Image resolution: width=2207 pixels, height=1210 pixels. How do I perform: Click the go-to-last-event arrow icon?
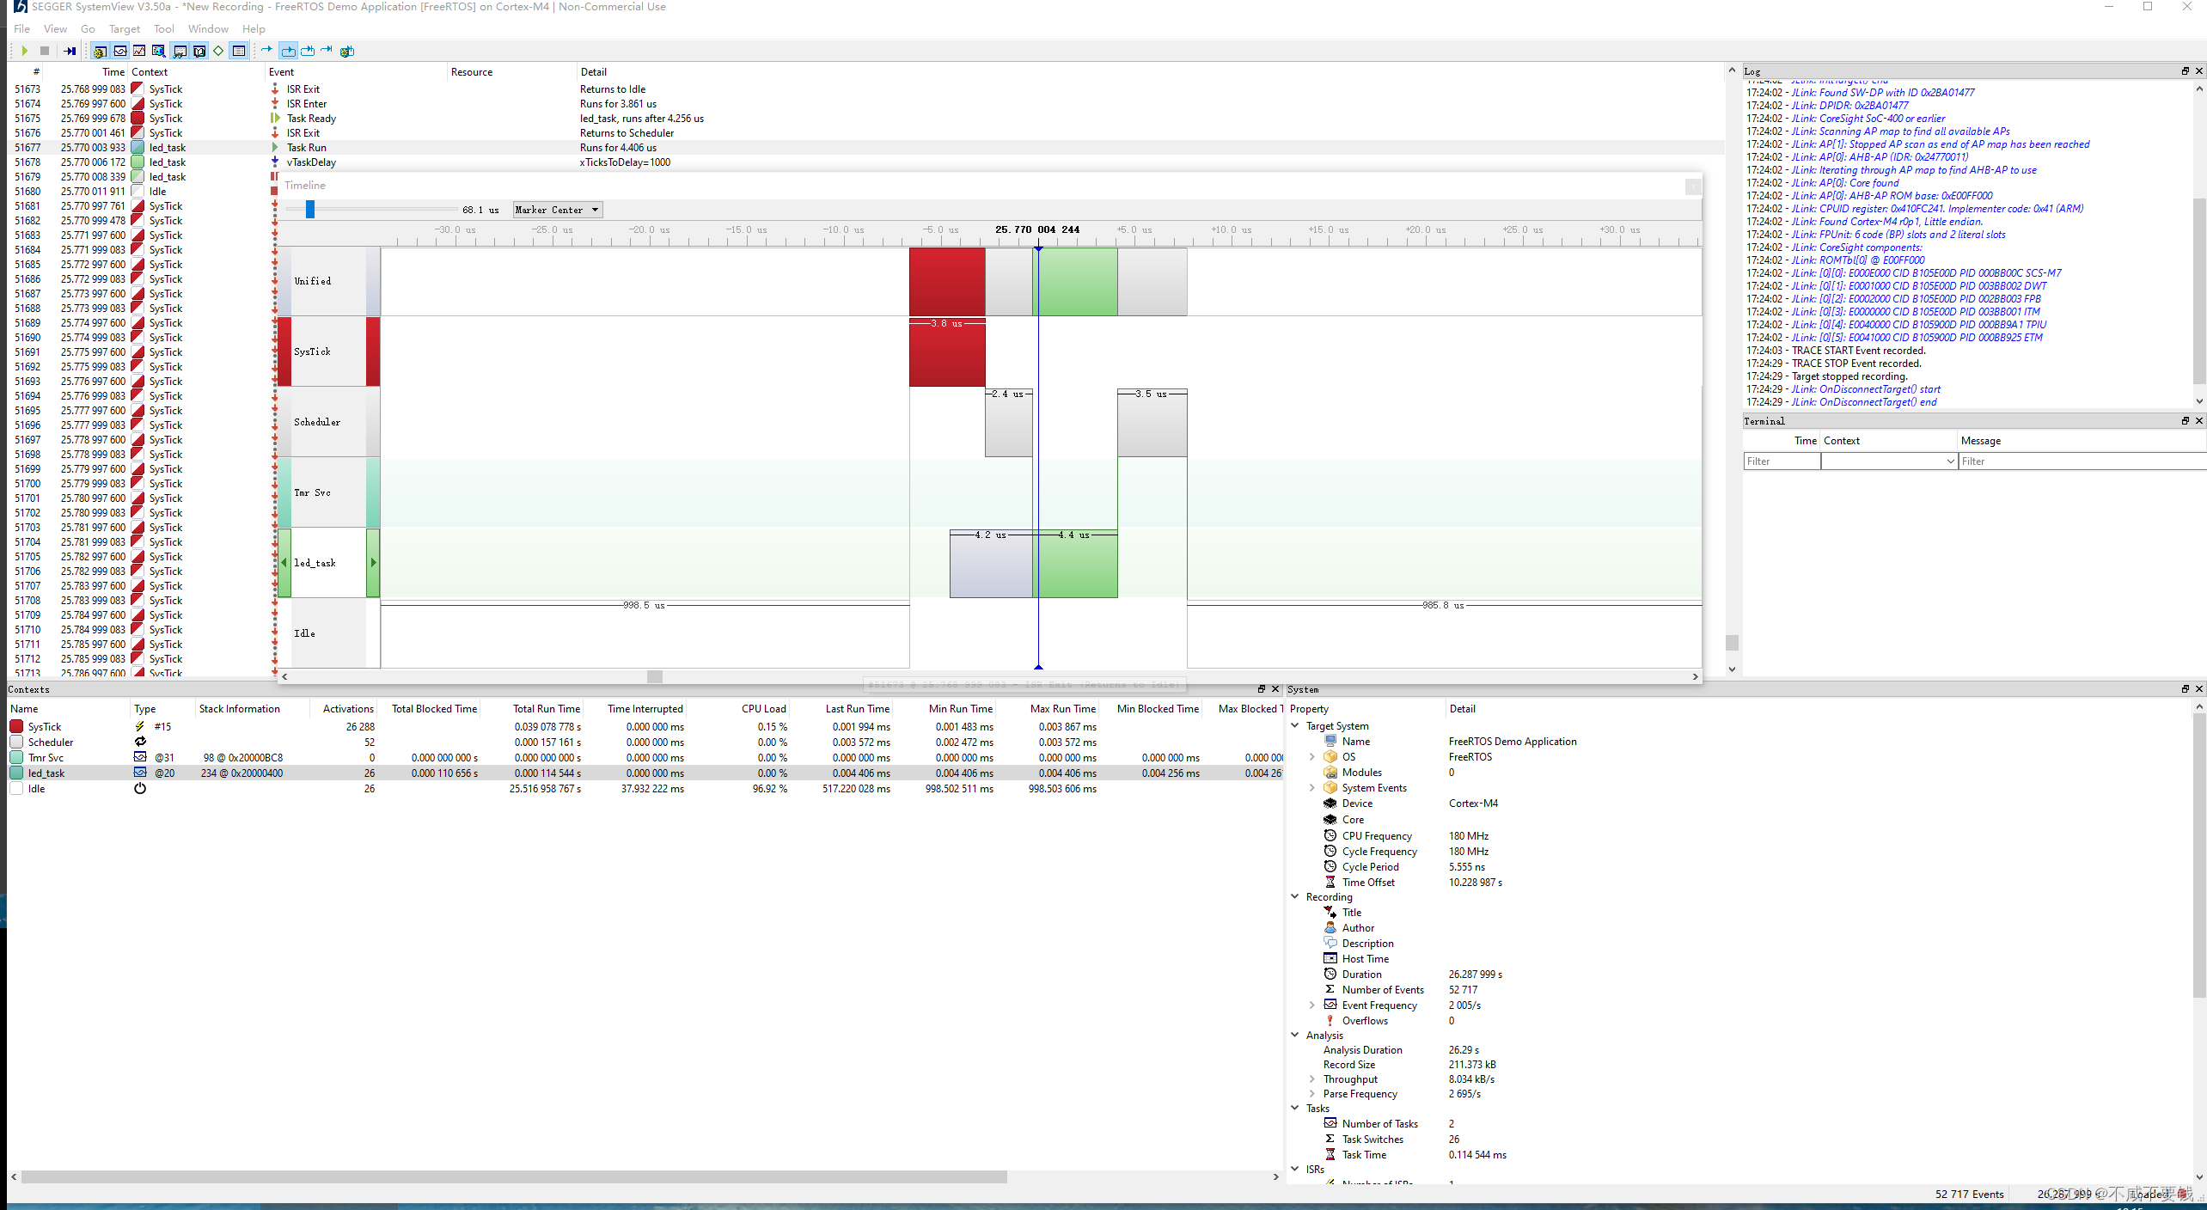(x=327, y=51)
